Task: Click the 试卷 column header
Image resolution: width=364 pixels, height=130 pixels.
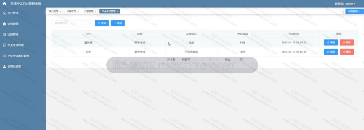Action: click(140, 34)
